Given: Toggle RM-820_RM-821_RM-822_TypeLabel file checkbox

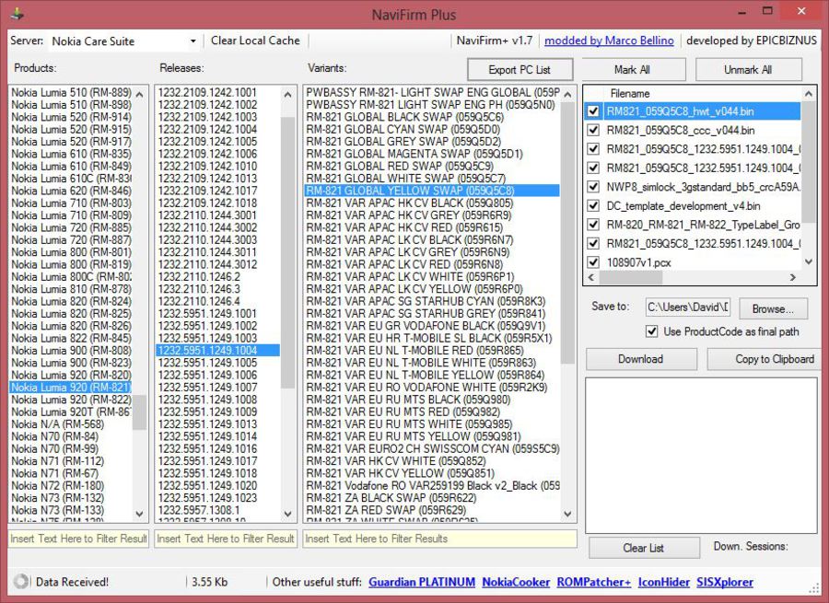Looking at the screenshot, I should coord(593,225).
